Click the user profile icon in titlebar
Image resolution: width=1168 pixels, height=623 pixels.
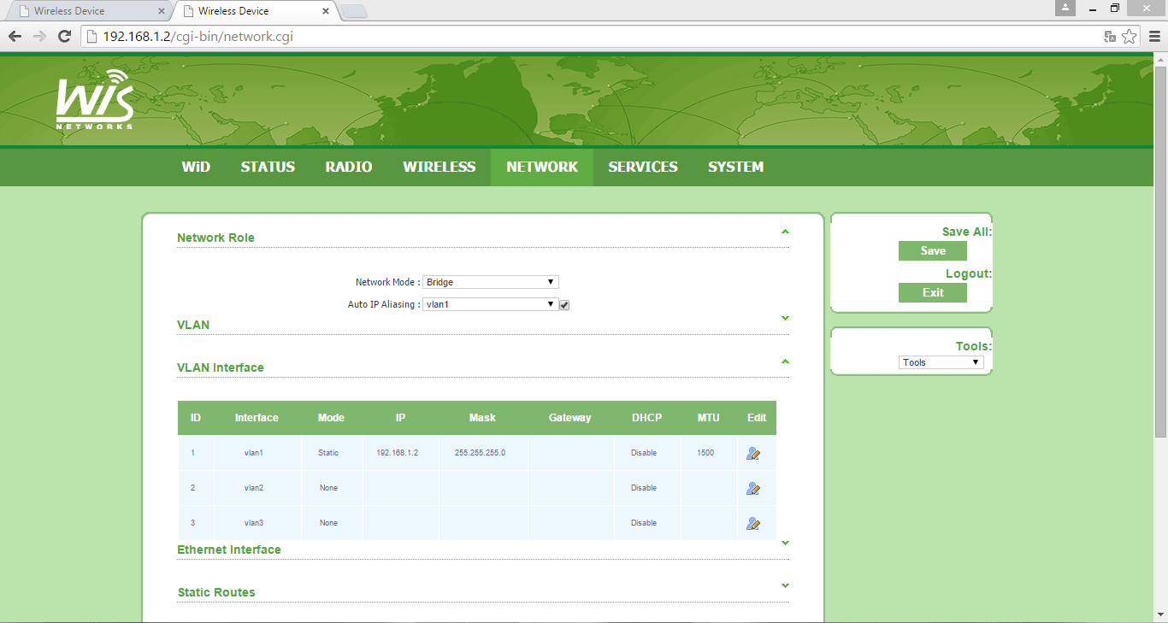click(x=1065, y=9)
